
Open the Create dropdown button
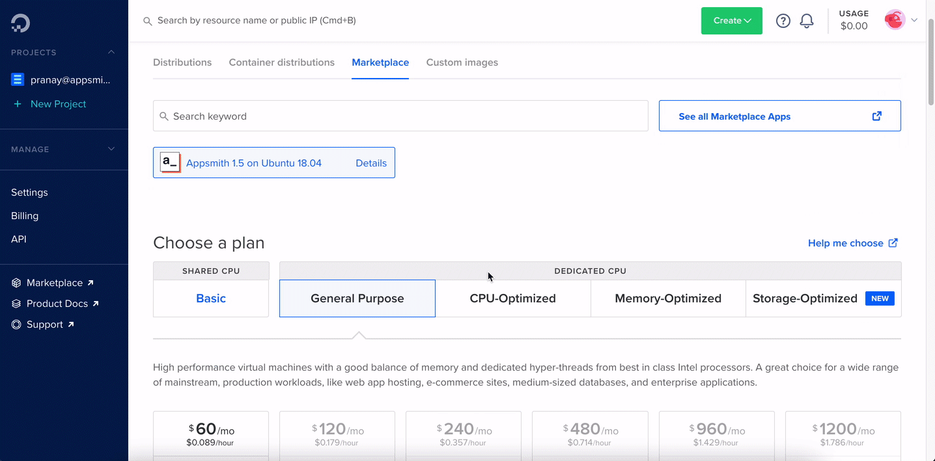731,21
